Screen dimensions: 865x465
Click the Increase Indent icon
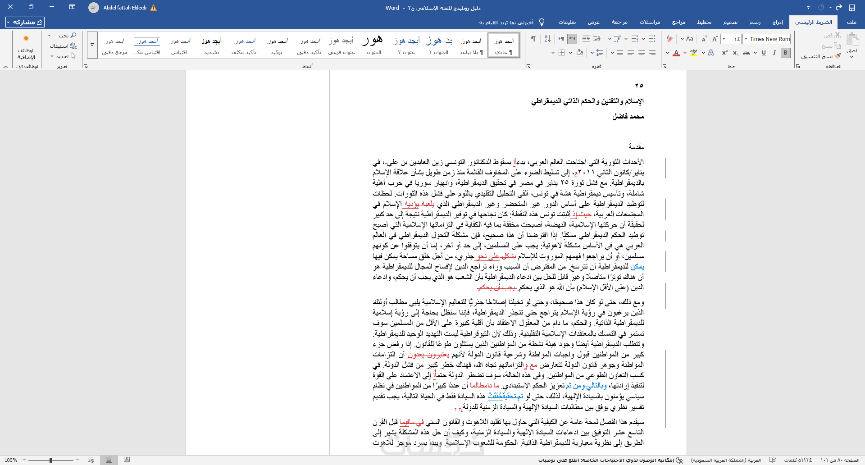click(x=586, y=39)
